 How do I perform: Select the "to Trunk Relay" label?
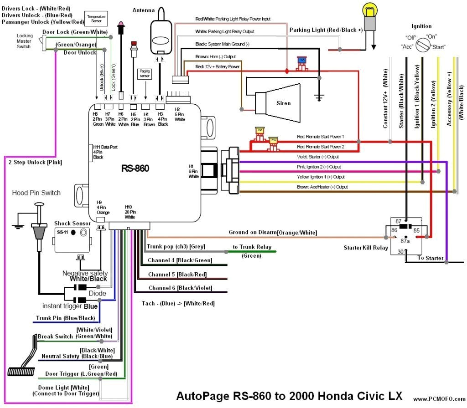coord(252,247)
